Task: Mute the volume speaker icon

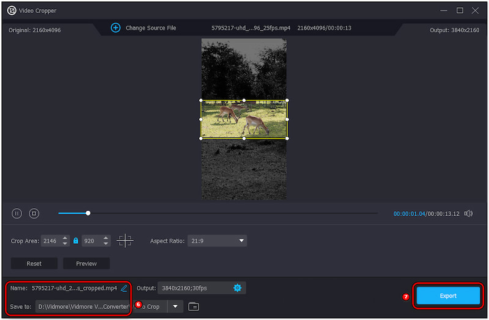Action: 468,213
